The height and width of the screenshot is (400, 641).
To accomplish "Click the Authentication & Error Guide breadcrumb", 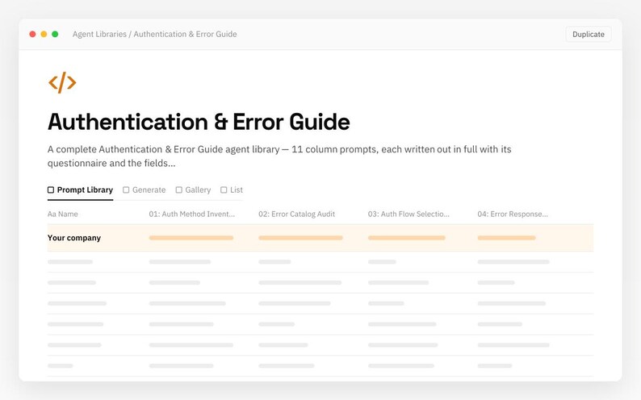I will (x=185, y=35).
